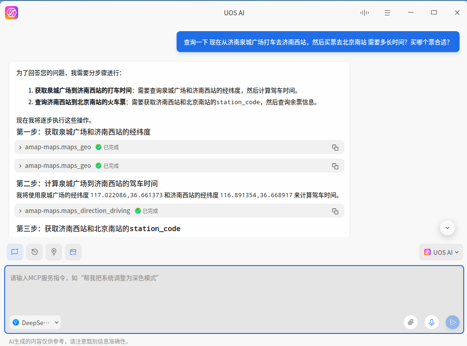The image size is (467, 346).
Task: Start voice input with the microphone icon
Action: (432, 322)
